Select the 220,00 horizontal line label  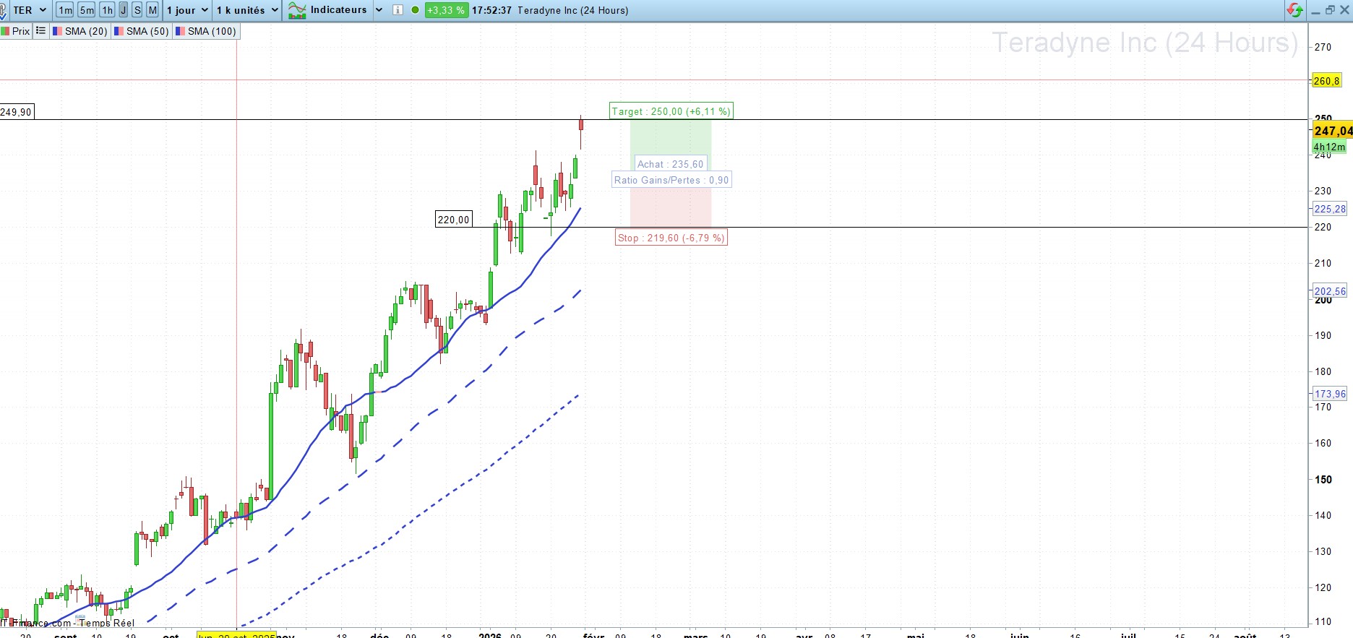pyautogui.click(x=453, y=220)
